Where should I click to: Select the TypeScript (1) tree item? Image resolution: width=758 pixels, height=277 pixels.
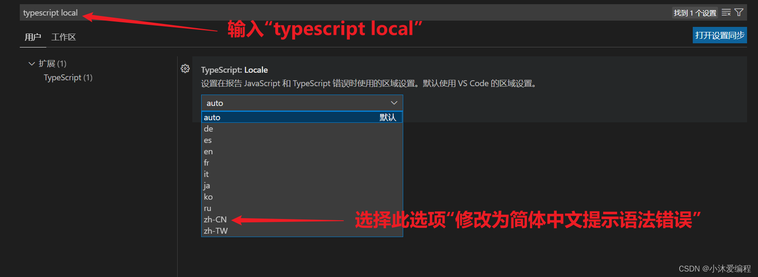pos(68,77)
